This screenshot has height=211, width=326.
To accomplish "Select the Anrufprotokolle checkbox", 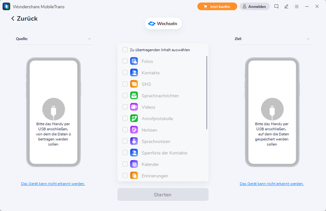I will [125, 118].
